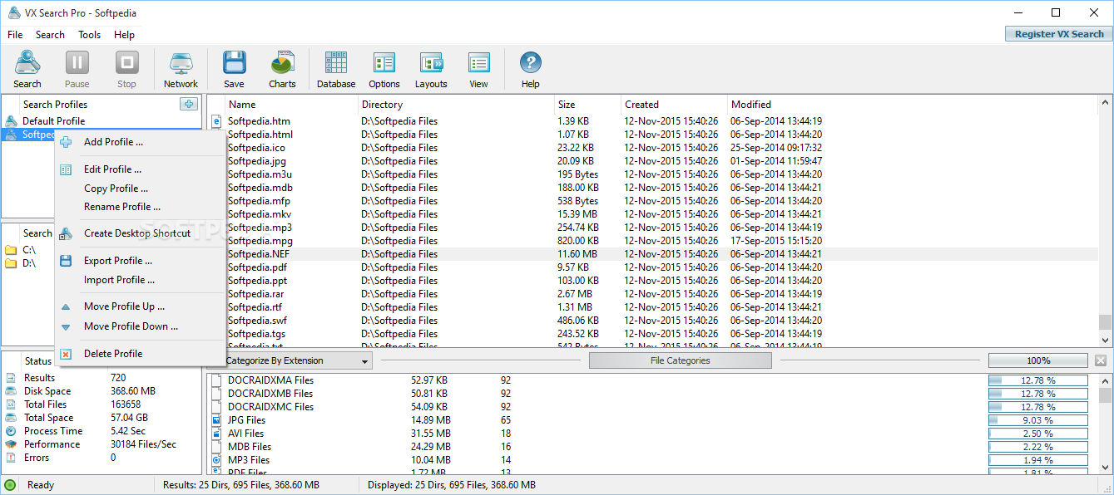Select Create Desktop Shortcut menu entry
Image resolution: width=1114 pixels, height=495 pixels.
click(137, 233)
